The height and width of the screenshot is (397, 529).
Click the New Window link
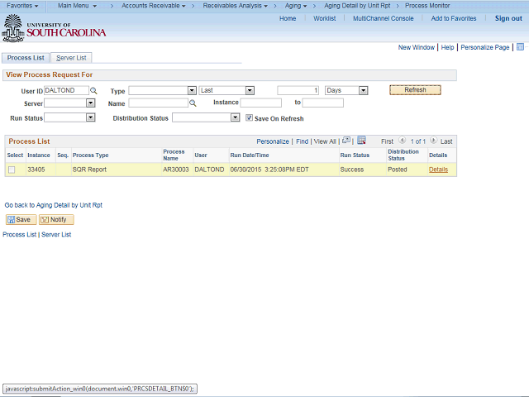pyautogui.click(x=417, y=47)
